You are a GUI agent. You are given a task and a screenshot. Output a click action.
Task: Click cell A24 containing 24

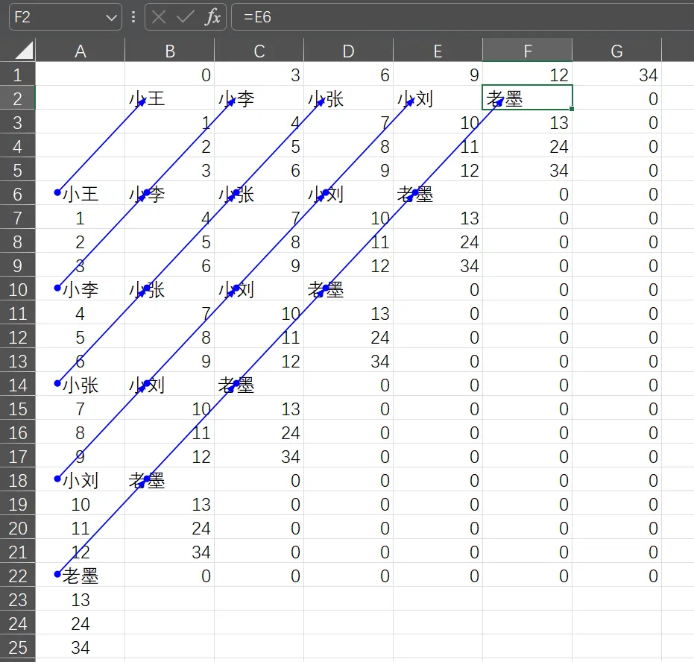[80, 624]
